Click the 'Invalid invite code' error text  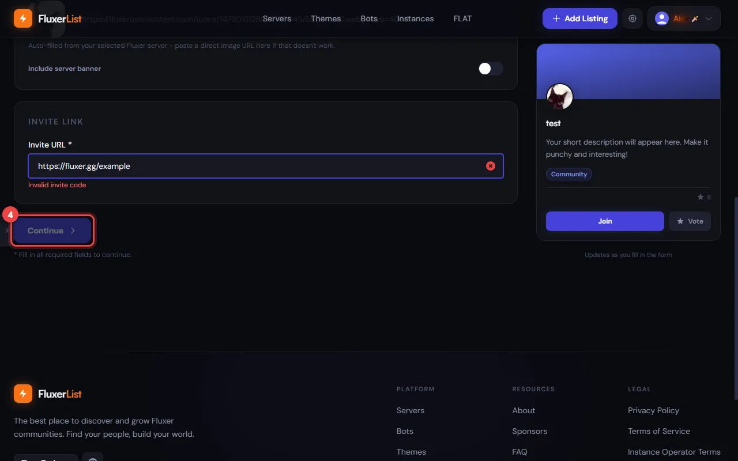pyautogui.click(x=57, y=185)
